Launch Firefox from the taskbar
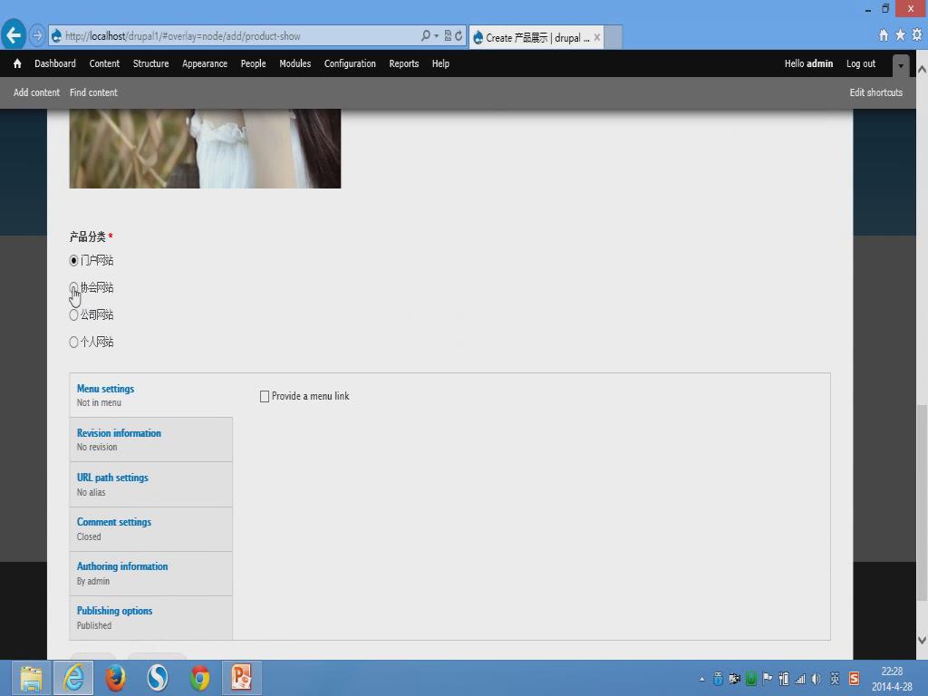928x696 pixels. click(x=115, y=678)
